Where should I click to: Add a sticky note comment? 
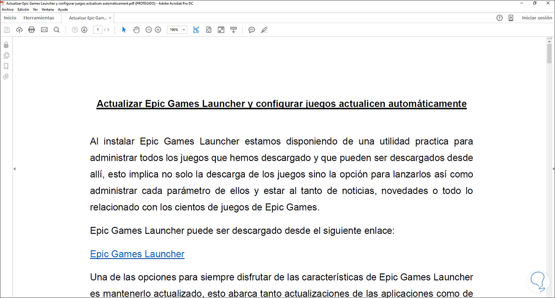click(x=251, y=30)
